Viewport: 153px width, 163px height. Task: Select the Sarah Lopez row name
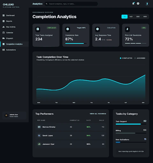point(48,136)
